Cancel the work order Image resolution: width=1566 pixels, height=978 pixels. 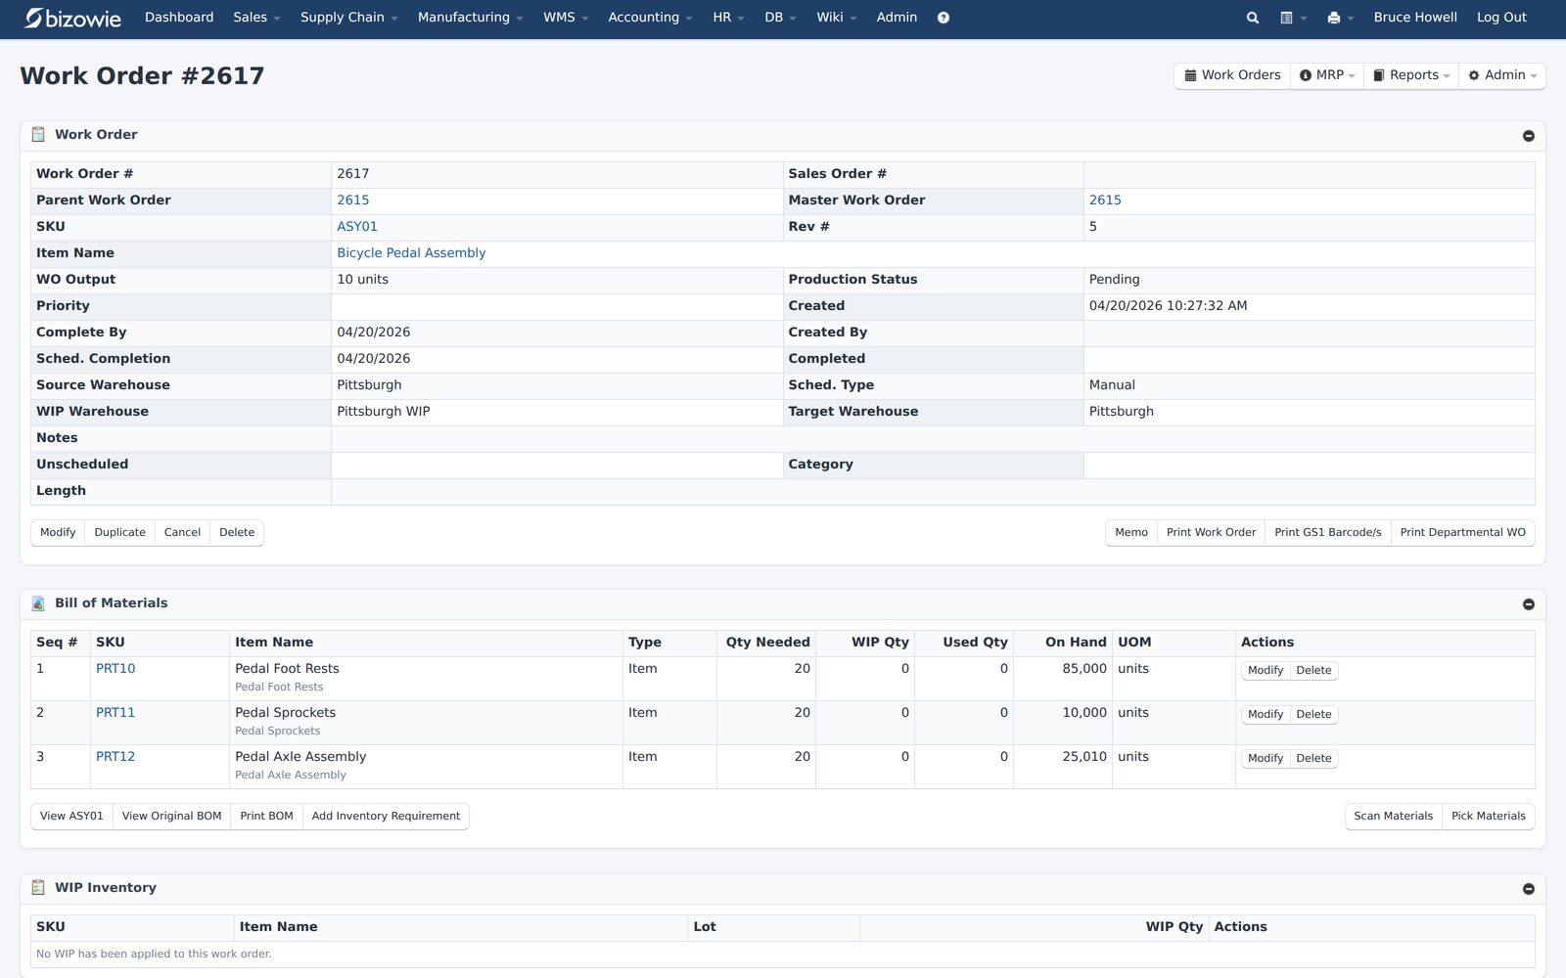coord(182,533)
